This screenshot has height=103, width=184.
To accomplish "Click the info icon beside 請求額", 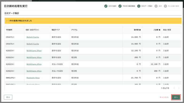I will (140, 30).
